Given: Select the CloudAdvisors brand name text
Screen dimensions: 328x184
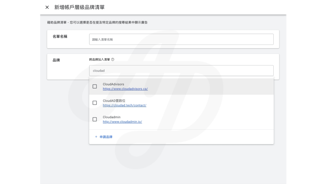Looking at the screenshot, I should pyautogui.click(x=113, y=84).
